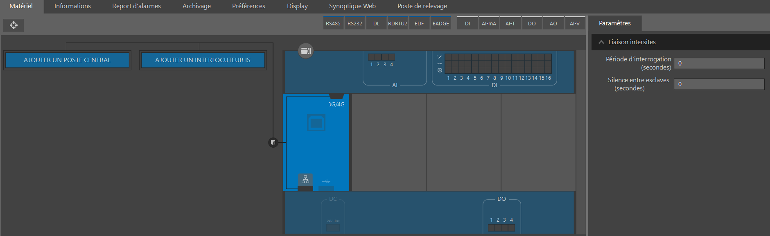This screenshot has height=236, width=770.
Task: Select the Ethernet network port icon
Action: point(305,180)
